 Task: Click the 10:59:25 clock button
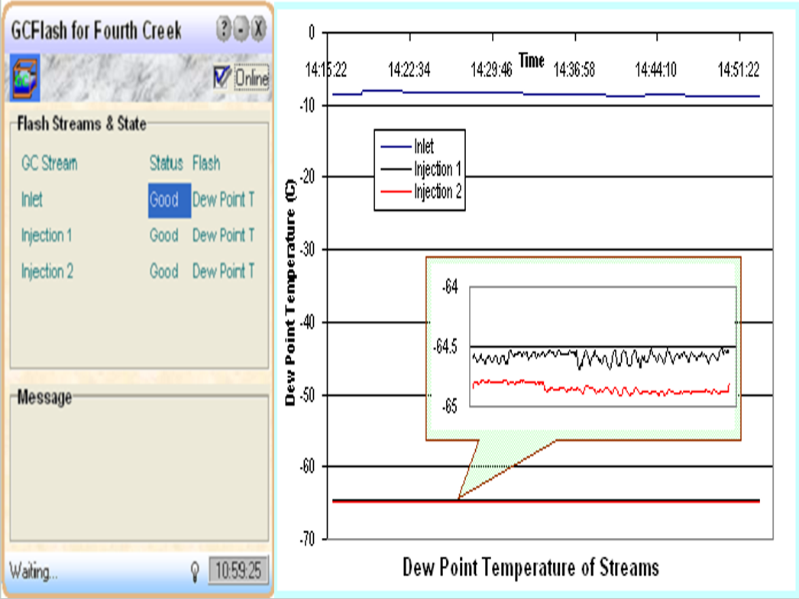(238, 570)
